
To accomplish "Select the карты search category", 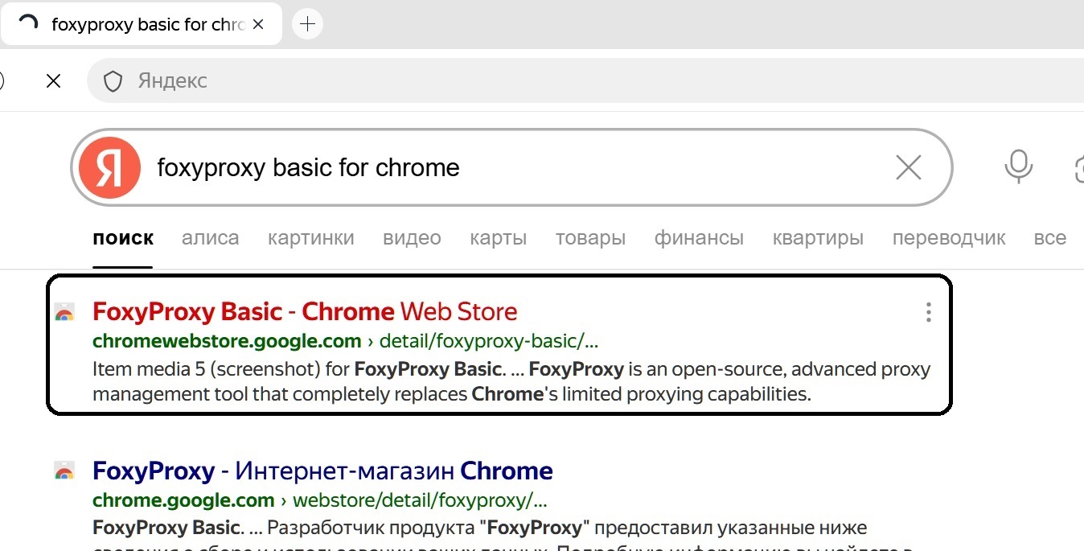I will pyautogui.click(x=498, y=238).
